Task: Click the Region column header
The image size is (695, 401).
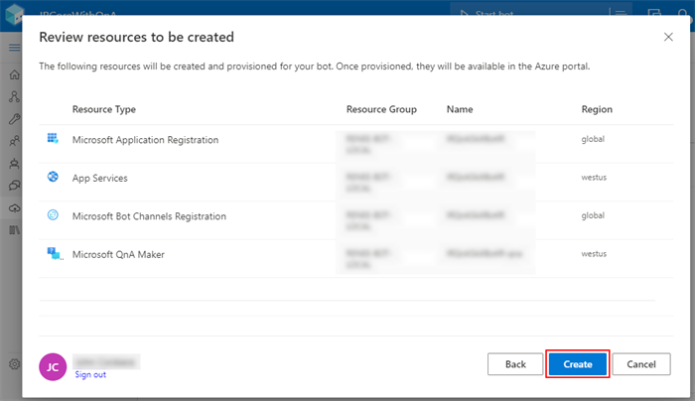Action: coord(597,109)
